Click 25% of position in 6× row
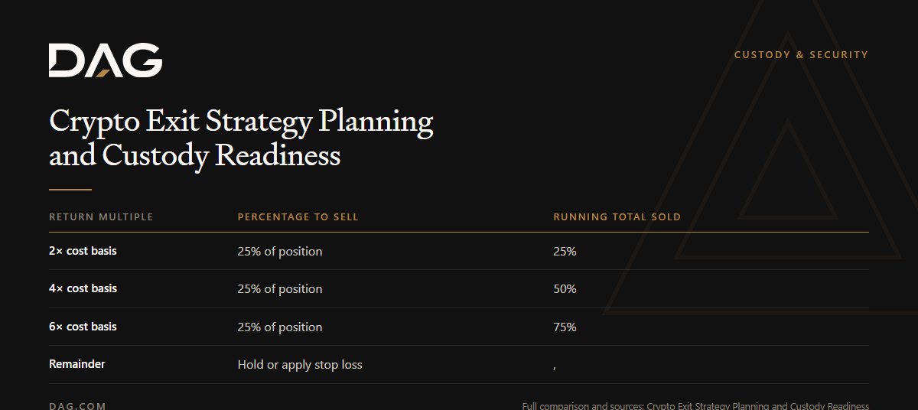 pos(280,327)
